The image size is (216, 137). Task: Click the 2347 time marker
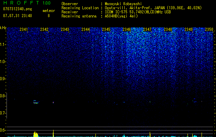pos(147,29)
